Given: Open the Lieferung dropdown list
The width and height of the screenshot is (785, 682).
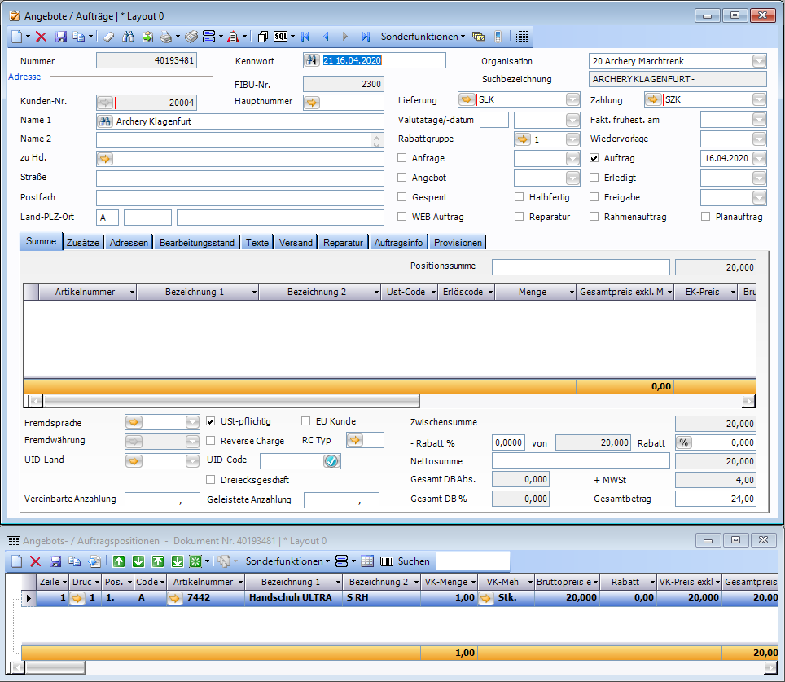Looking at the screenshot, I should pyautogui.click(x=572, y=99).
